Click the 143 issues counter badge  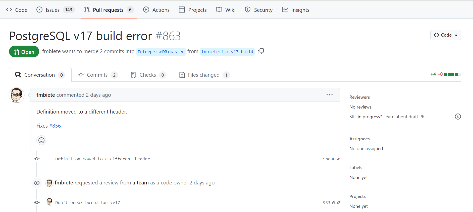pos(69,10)
